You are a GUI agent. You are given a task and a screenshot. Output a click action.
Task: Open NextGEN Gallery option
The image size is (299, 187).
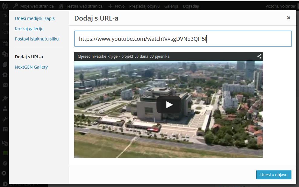31,67
